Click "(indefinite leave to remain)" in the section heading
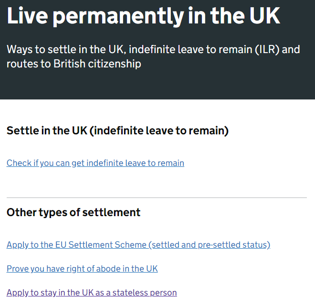Screen dimensions: 315x307 (159, 131)
